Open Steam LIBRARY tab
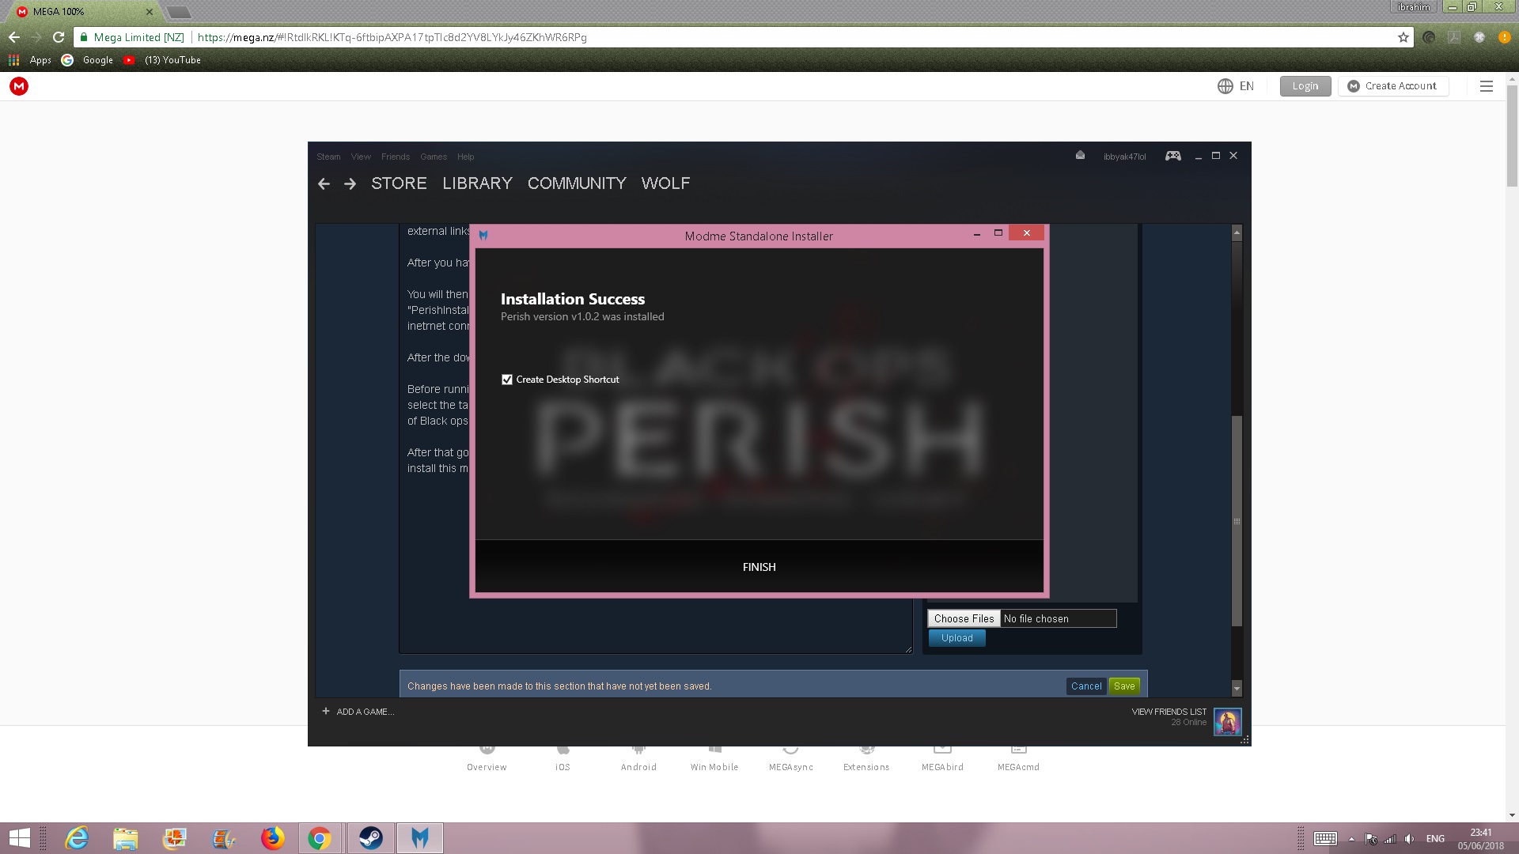The width and height of the screenshot is (1519, 854). pos(477,183)
